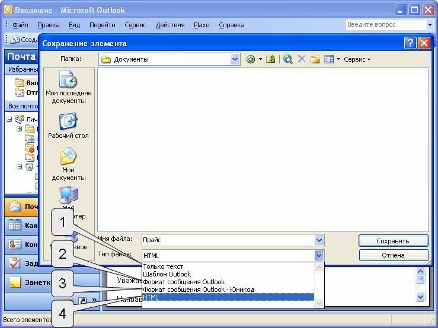Close the 'Сохранение элемента' dialog
The width and height of the screenshot is (438, 328).
(424, 43)
